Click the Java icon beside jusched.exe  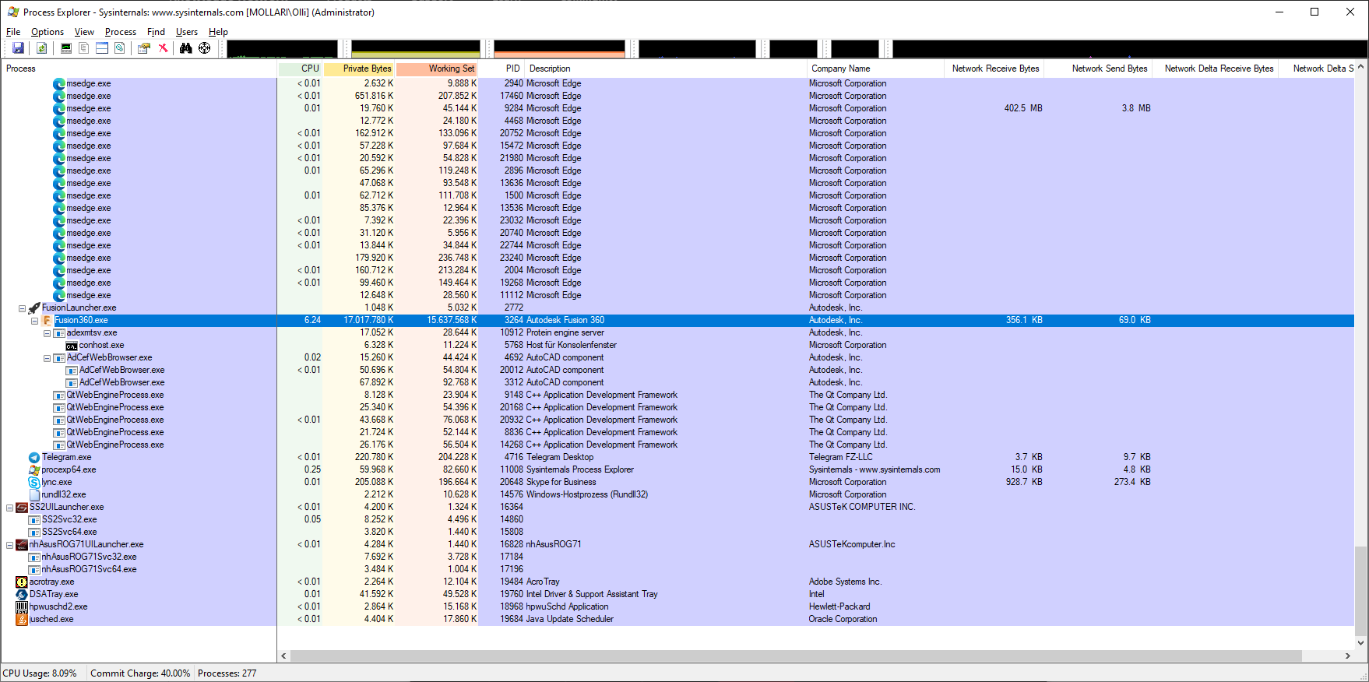pos(22,619)
